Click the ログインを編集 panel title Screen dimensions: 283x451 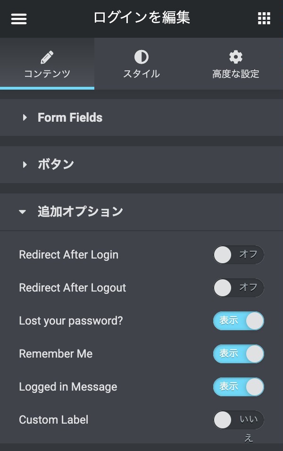(x=141, y=18)
